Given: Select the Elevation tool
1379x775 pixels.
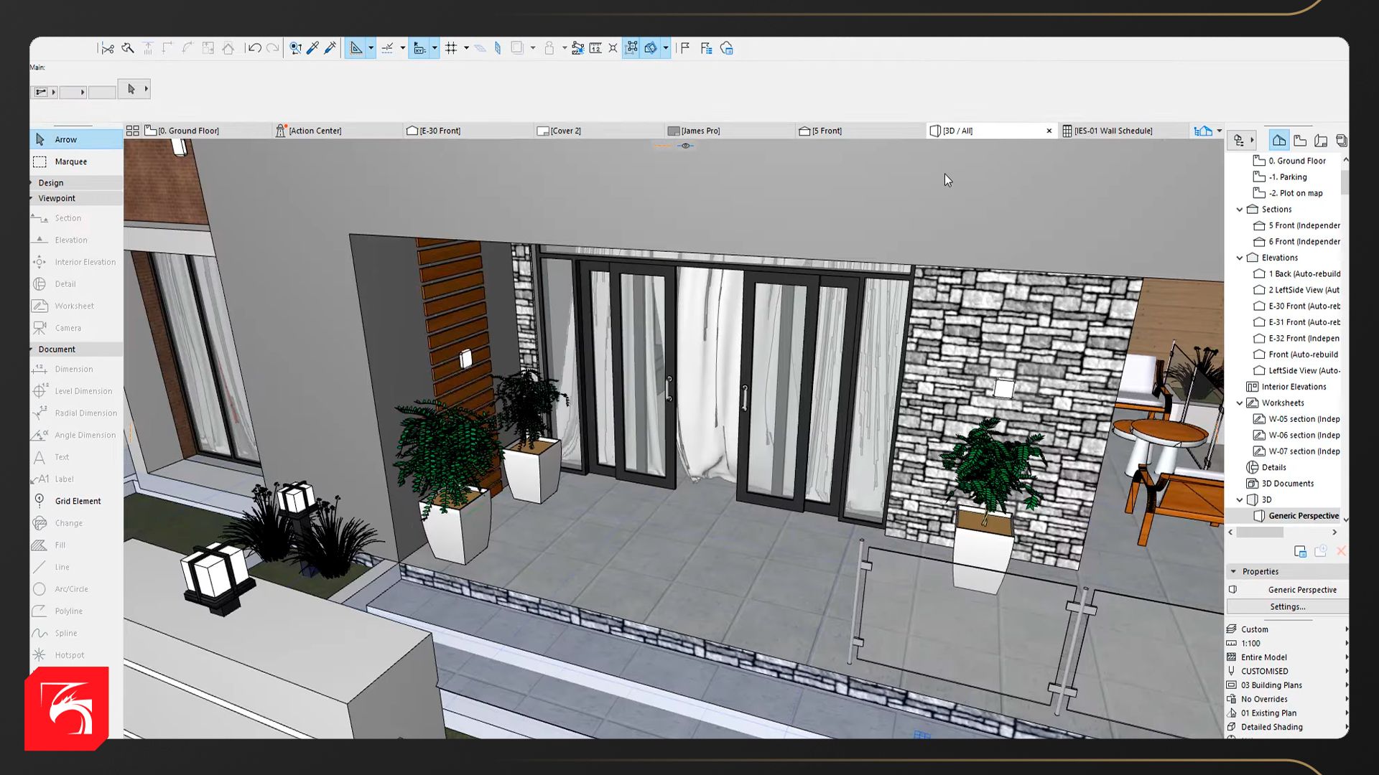Looking at the screenshot, I should pyautogui.click(x=76, y=240).
